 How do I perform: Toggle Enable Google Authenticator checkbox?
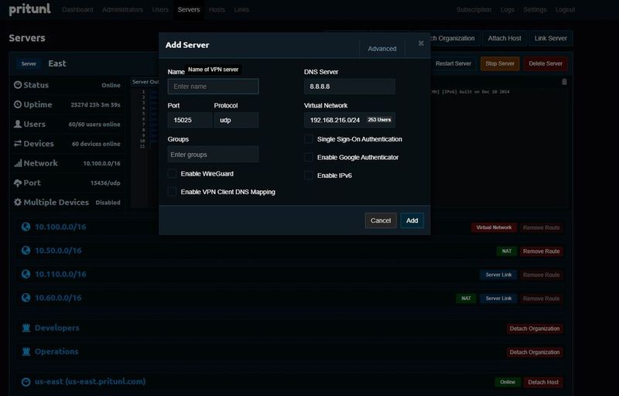tap(309, 157)
